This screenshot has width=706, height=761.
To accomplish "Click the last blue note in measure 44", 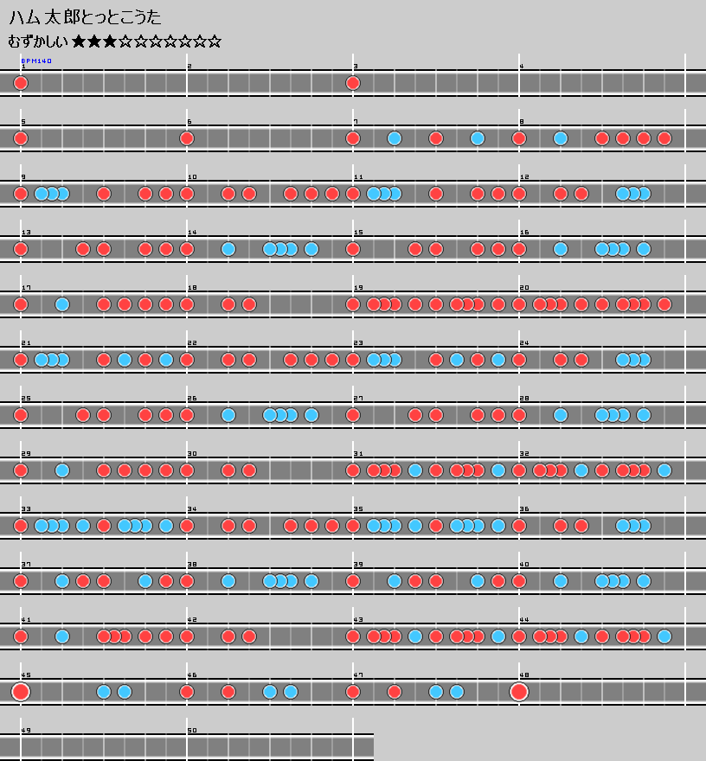I will (x=664, y=636).
